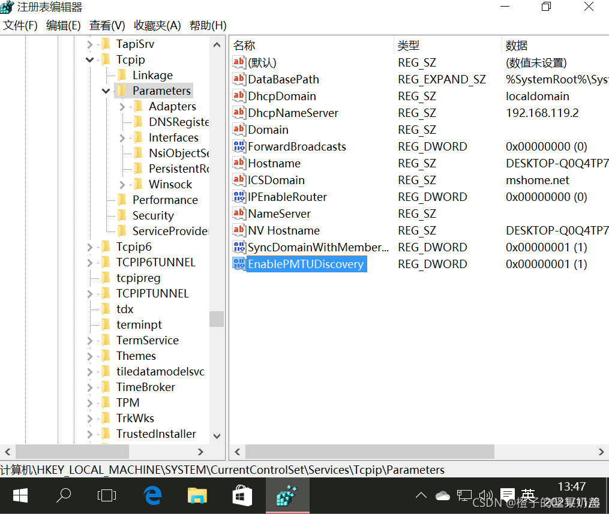Open the 编辑(E) menu
The width and height of the screenshot is (609, 514).
click(64, 25)
